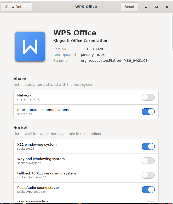Viewport: 173px width, 204px height.
Task: Turn off X11 windowing system switch
Action: point(148,146)
